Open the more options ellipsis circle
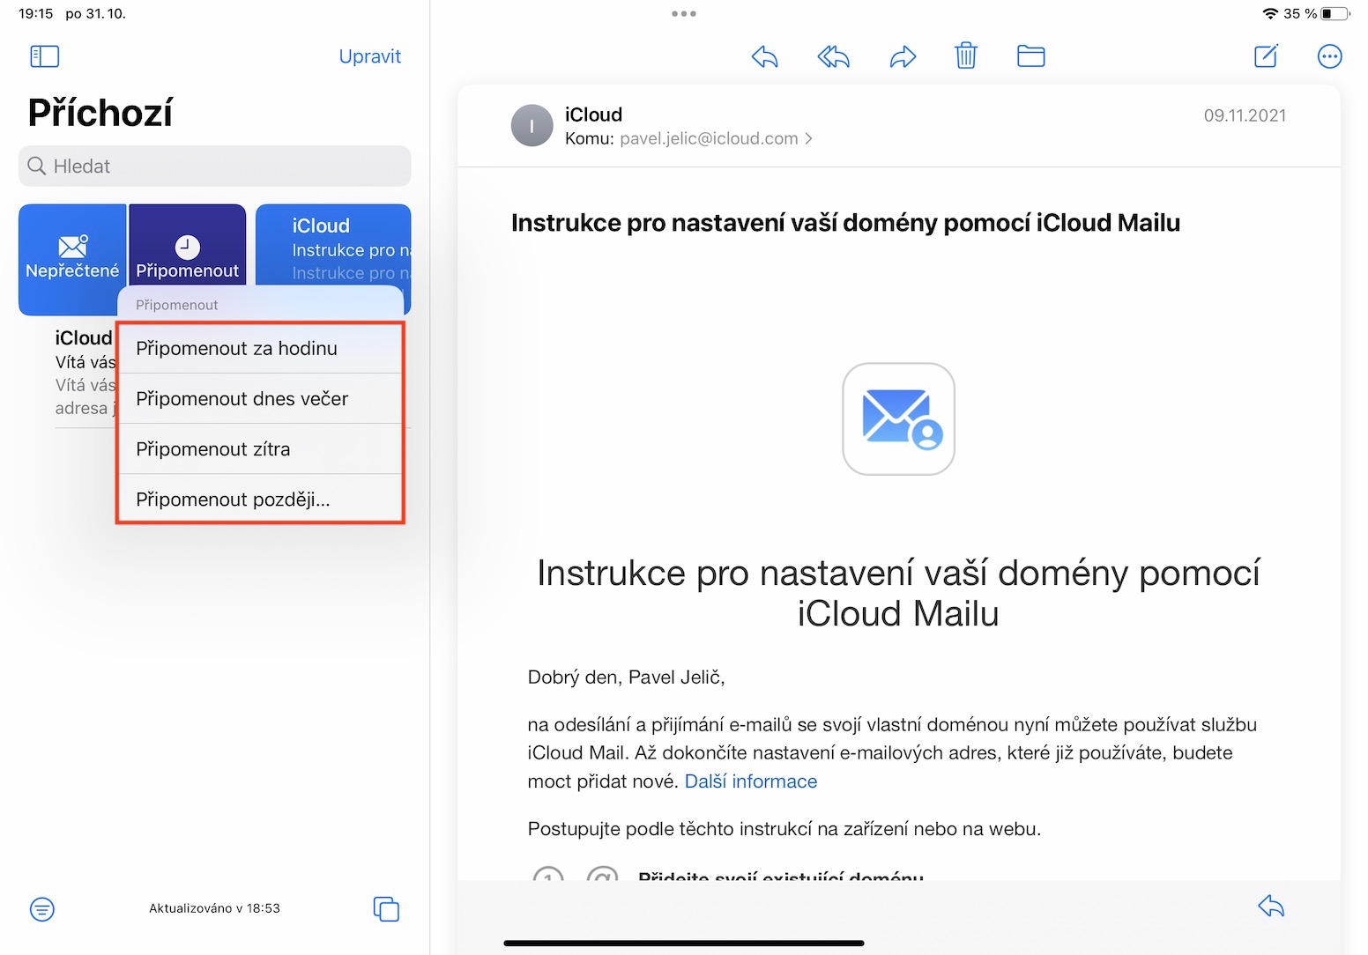1368x955 pixels. click(x=1329, y=56)
